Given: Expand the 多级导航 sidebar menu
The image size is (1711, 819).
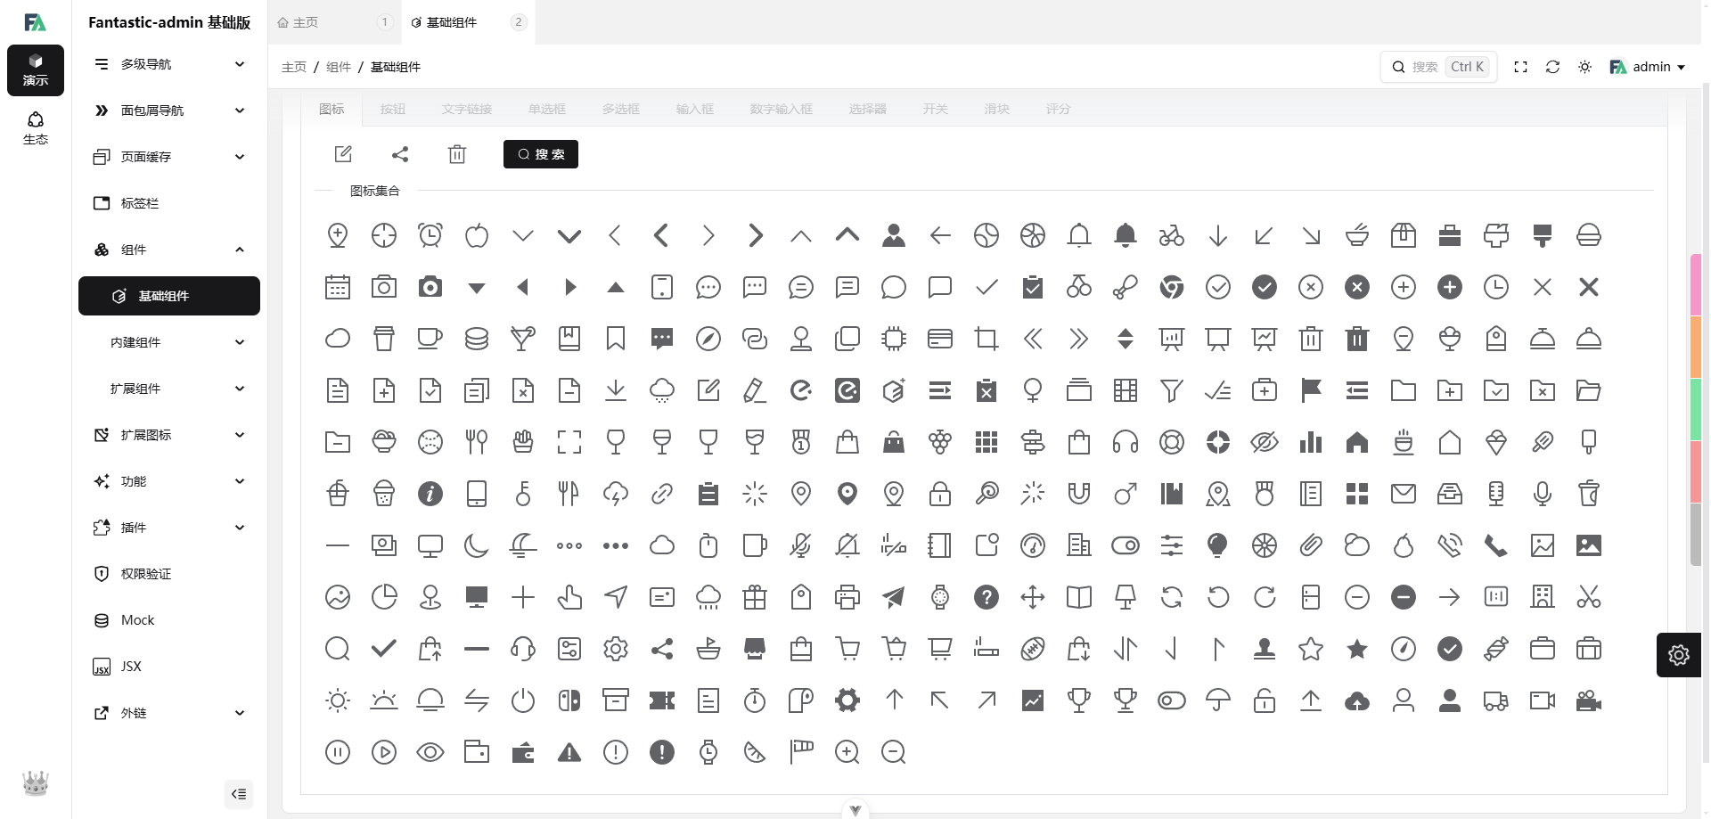Looking at the screenshot, I should [x=169, y=64].
